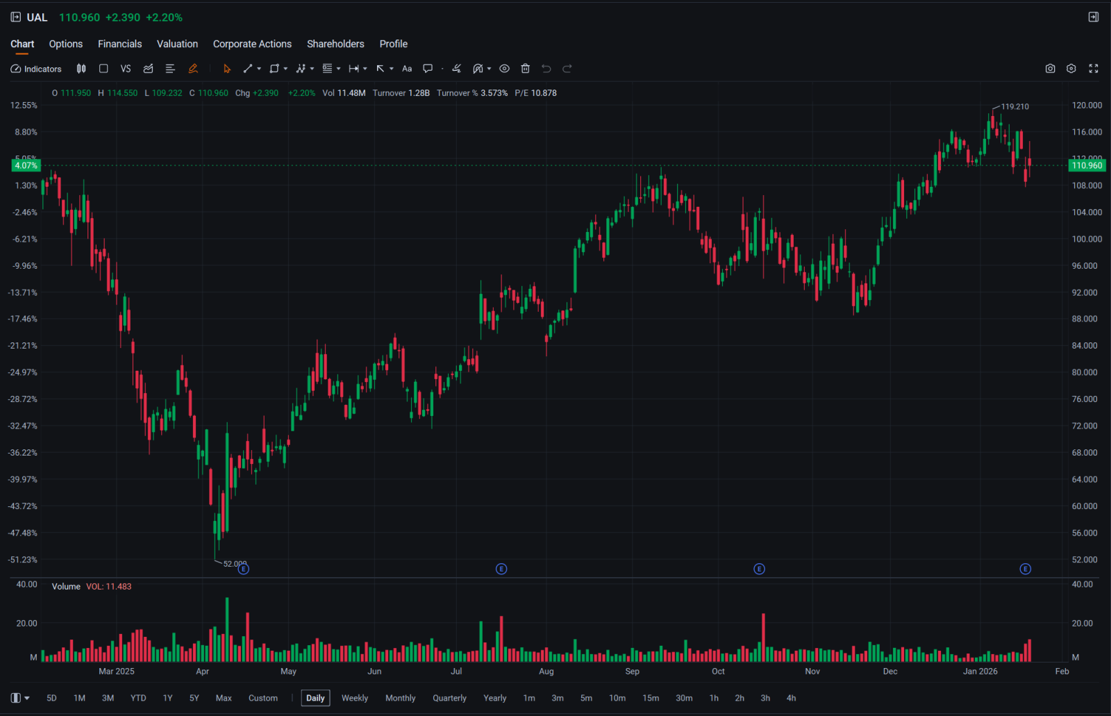Screen dimensions: 1111x716
Task: Select the text annotation Aa tool
Action: click(407, 69)
